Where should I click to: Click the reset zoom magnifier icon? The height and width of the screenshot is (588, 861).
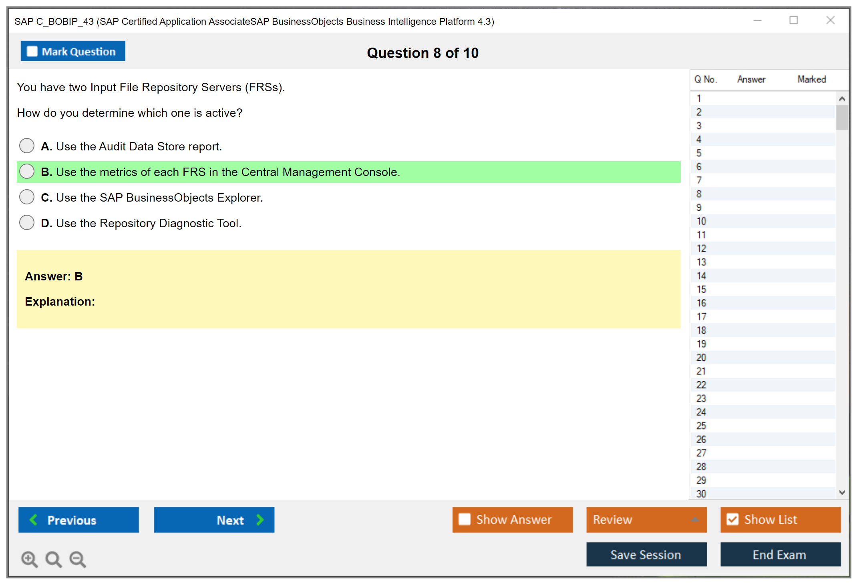[53, 559]
